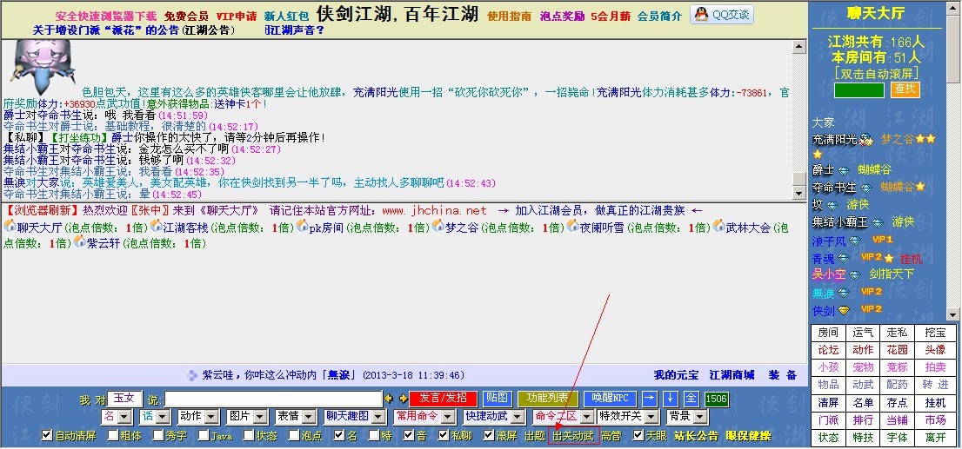Click the green 1506 counter box
The image size is (962, 449).
click(716, 399)
